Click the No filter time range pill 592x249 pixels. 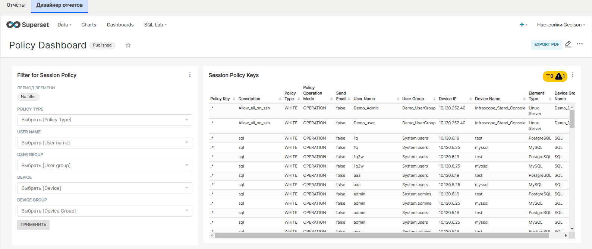coord(28,97)
